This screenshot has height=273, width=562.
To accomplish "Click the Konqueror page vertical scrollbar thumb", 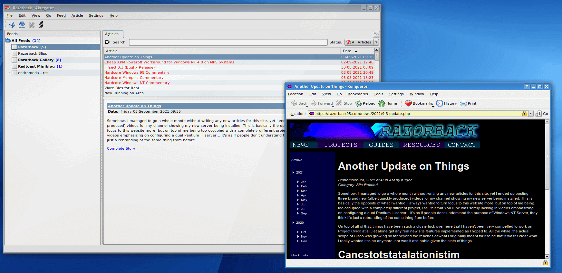I will pos(547,157).
